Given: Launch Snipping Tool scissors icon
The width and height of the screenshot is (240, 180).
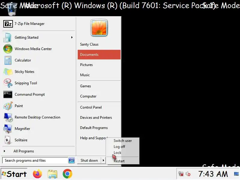Looking at the screenshot, I should (x=8, y=83).
